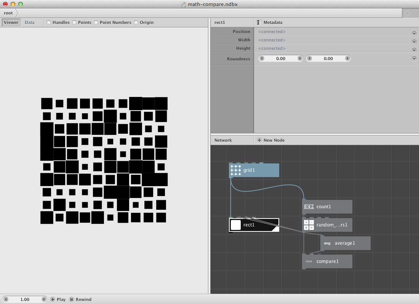Click the compare1 node icon
Screen dimensions: 419x304
[x=309, y=261]
